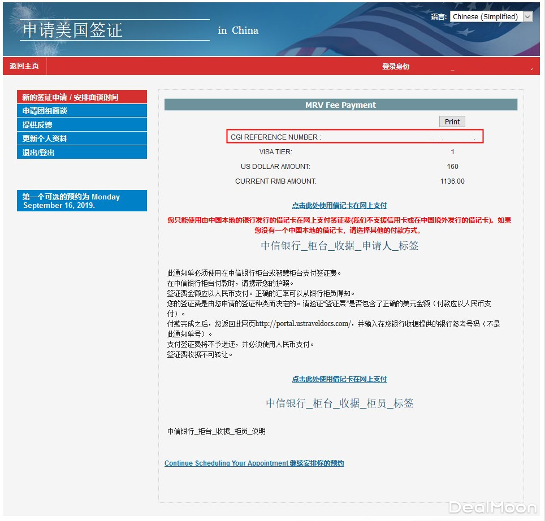Click the CGI REFERENCE NUMBER field
Viewport: 545px width, 521px height.
[x=354, y=137]
